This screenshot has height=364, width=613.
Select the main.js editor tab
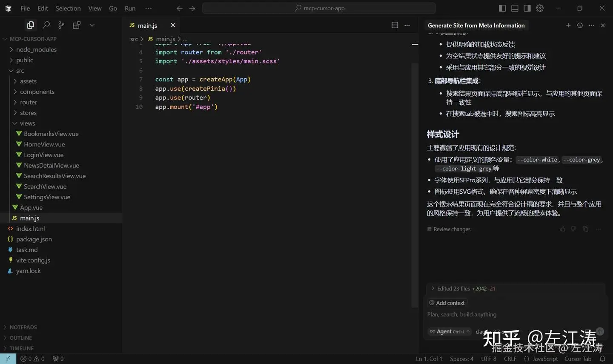coord(148,26)
